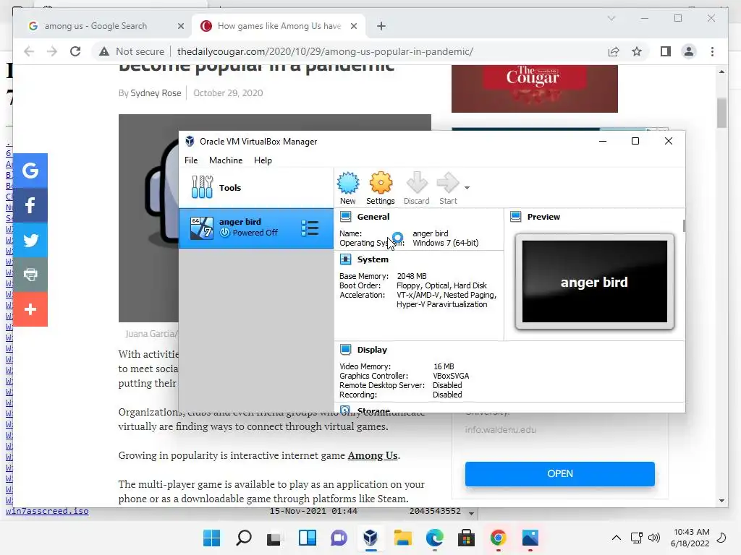Open File Explorer from taskbar
The height and width of the screenshot is (555, 741).
[402, 538]
